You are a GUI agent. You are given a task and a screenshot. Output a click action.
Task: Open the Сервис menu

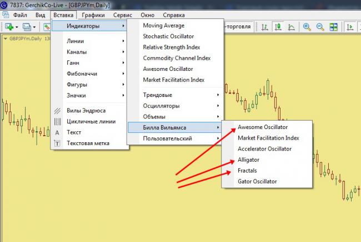pyautogui.click(x=123, y=15)
